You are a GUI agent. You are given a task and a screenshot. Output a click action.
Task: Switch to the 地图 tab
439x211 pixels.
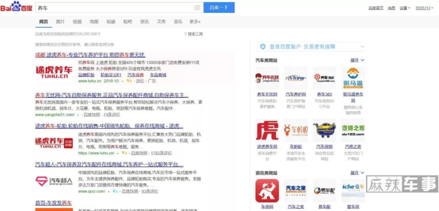[94, 22]
